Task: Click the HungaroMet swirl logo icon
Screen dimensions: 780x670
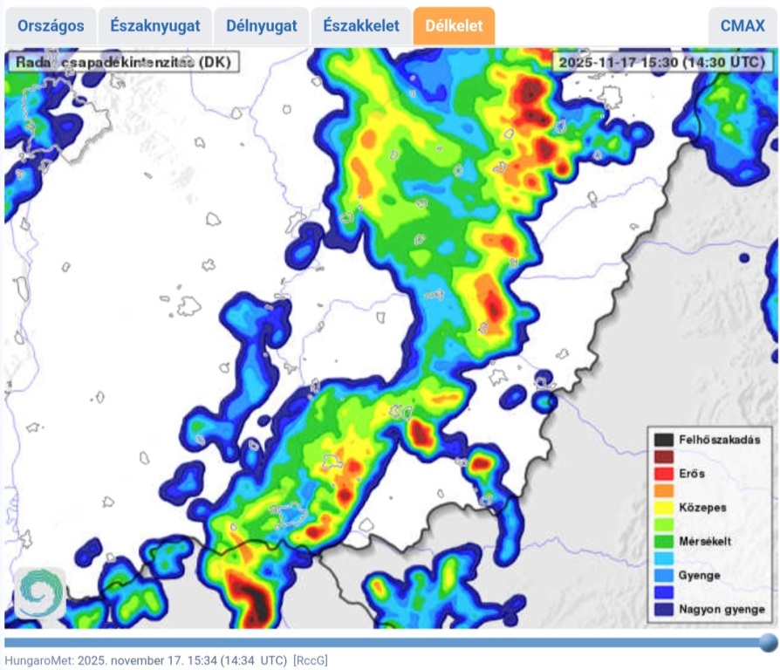Action: [39, 593]
